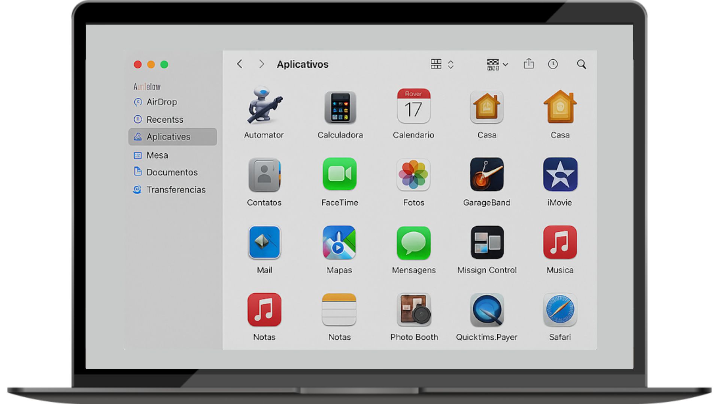Open the Mensagens app icon
This screenshot has height=404, width=719.
click(413, 242)
